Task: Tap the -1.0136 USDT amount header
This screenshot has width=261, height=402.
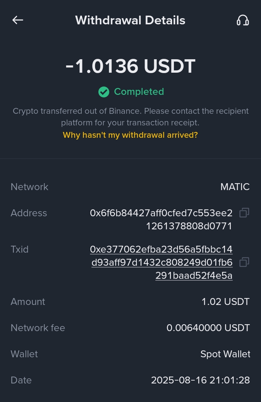Action: click(x=130, y=66)
